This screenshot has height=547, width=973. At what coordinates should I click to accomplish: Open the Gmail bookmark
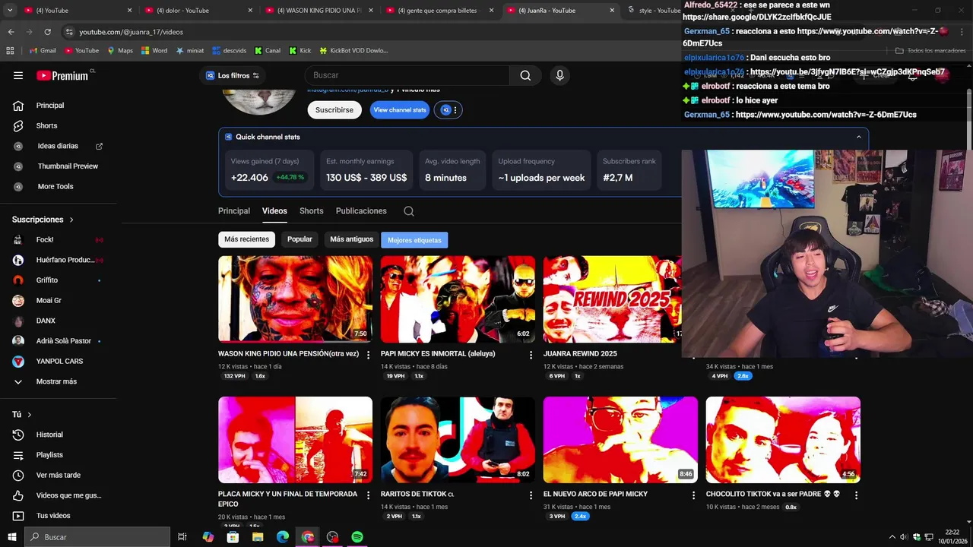(x=43, y=51)
